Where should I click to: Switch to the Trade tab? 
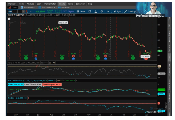click(x=21, y=4)
